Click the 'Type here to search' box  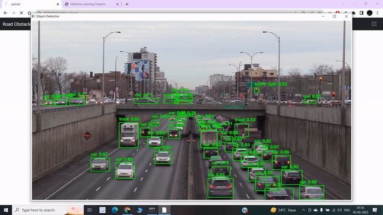[48, 210]
